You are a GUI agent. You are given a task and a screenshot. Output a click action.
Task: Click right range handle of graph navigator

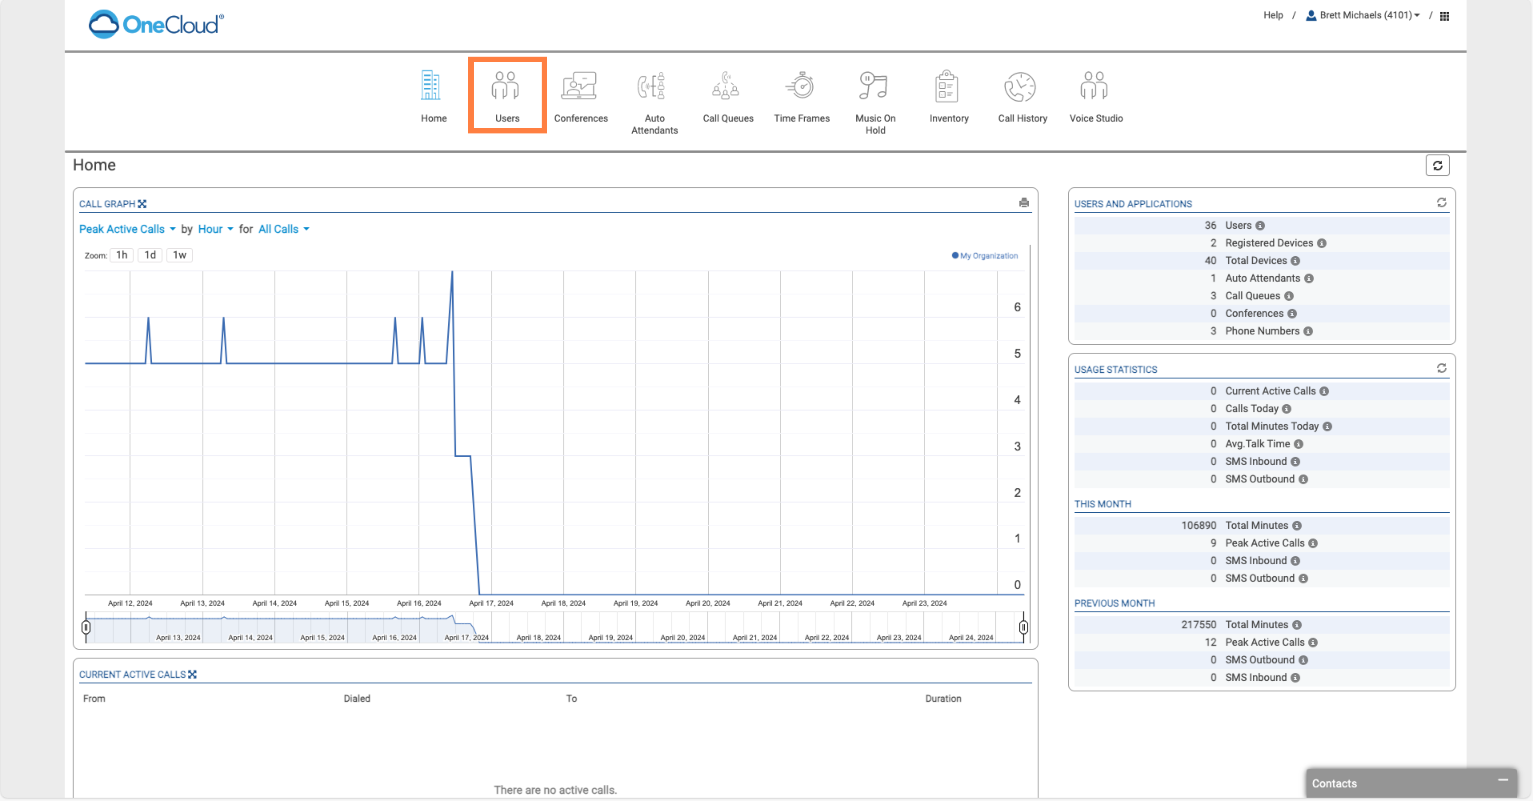[1023, 627]
